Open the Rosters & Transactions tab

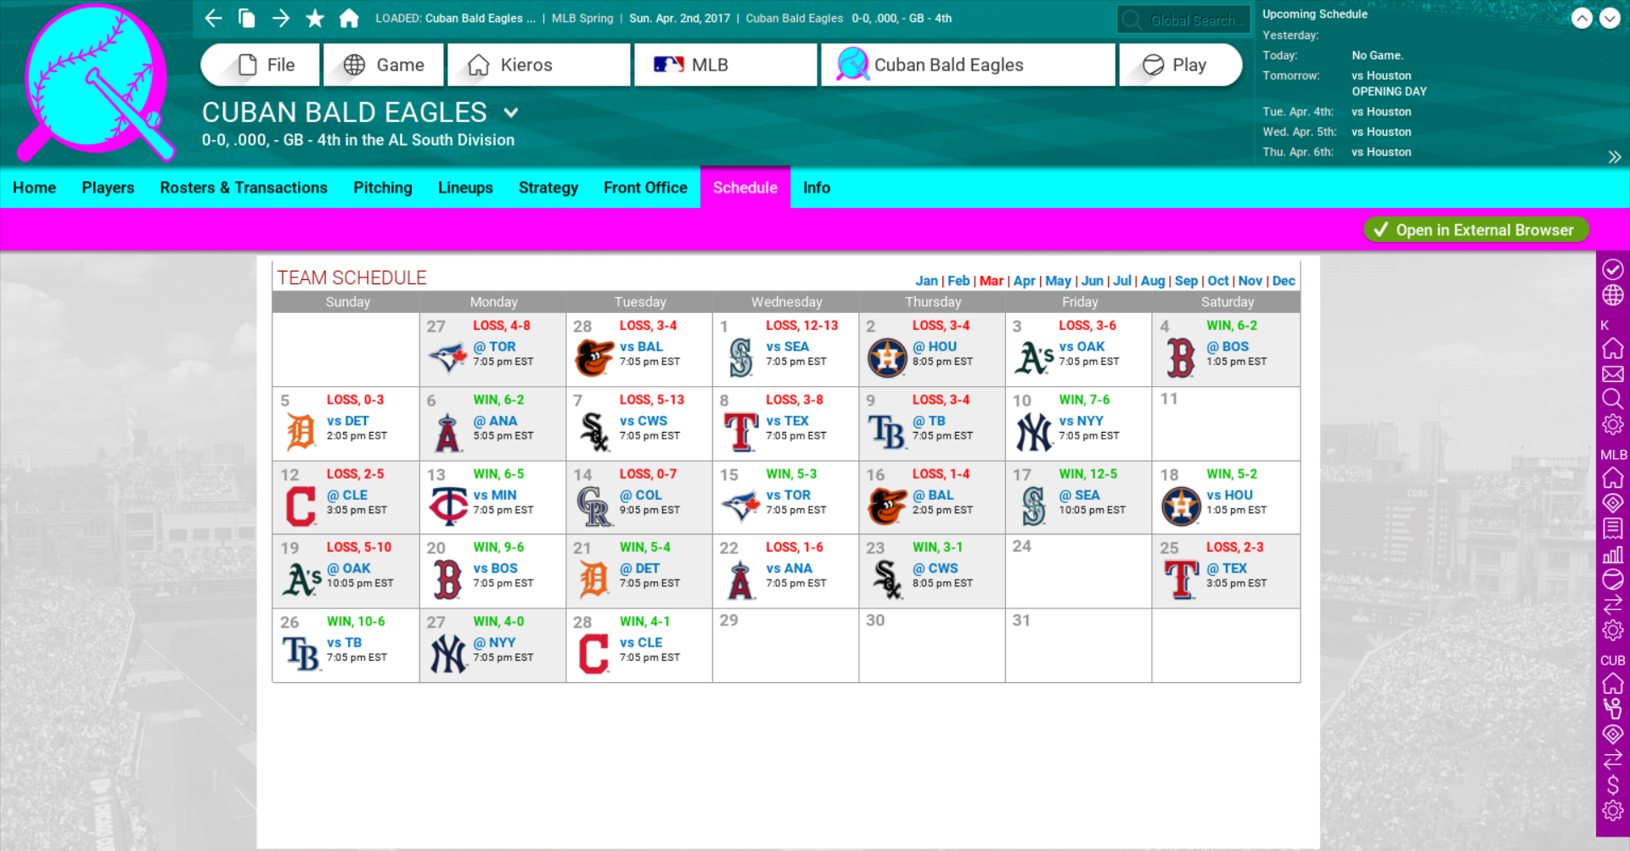(x=244, y=188)
